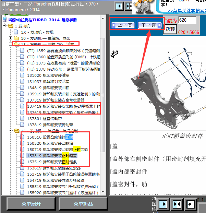206x213 pixels.
Task: Expand the 10 - 发动机 曲轴箱、悬架 node
Action: pos(10,38)
